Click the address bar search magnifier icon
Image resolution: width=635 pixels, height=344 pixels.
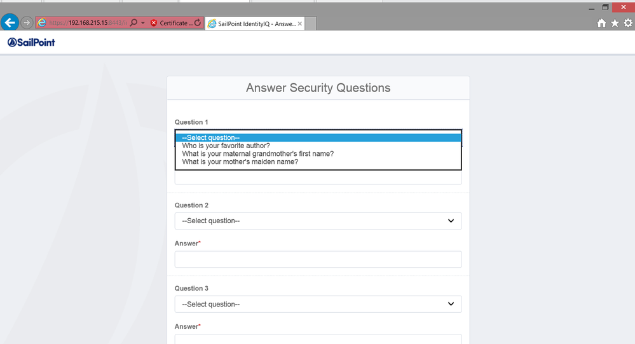click(x=133, y=23)
